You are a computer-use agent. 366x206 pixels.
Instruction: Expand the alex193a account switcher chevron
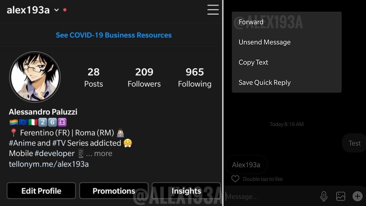click(x=57, y=10)
